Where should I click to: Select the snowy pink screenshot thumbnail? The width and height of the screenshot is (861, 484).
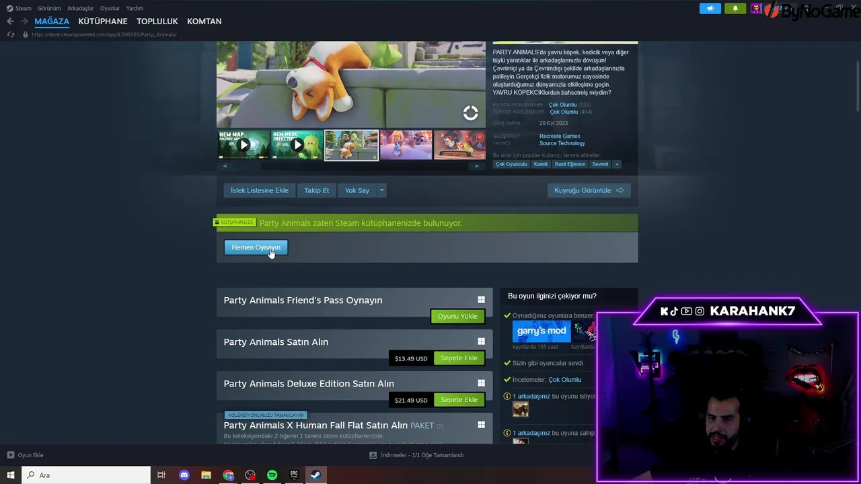point(406,145)
